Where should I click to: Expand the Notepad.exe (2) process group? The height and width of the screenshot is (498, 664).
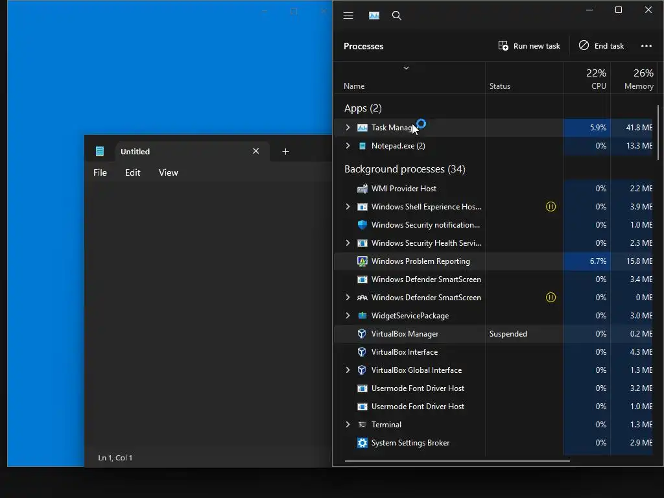pos(348,146)
